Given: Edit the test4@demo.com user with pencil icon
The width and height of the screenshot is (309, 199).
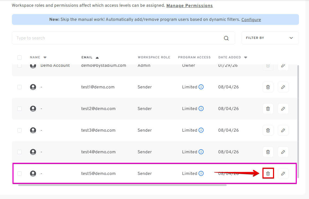Looking at the screenshot, I should pos(283,152).
